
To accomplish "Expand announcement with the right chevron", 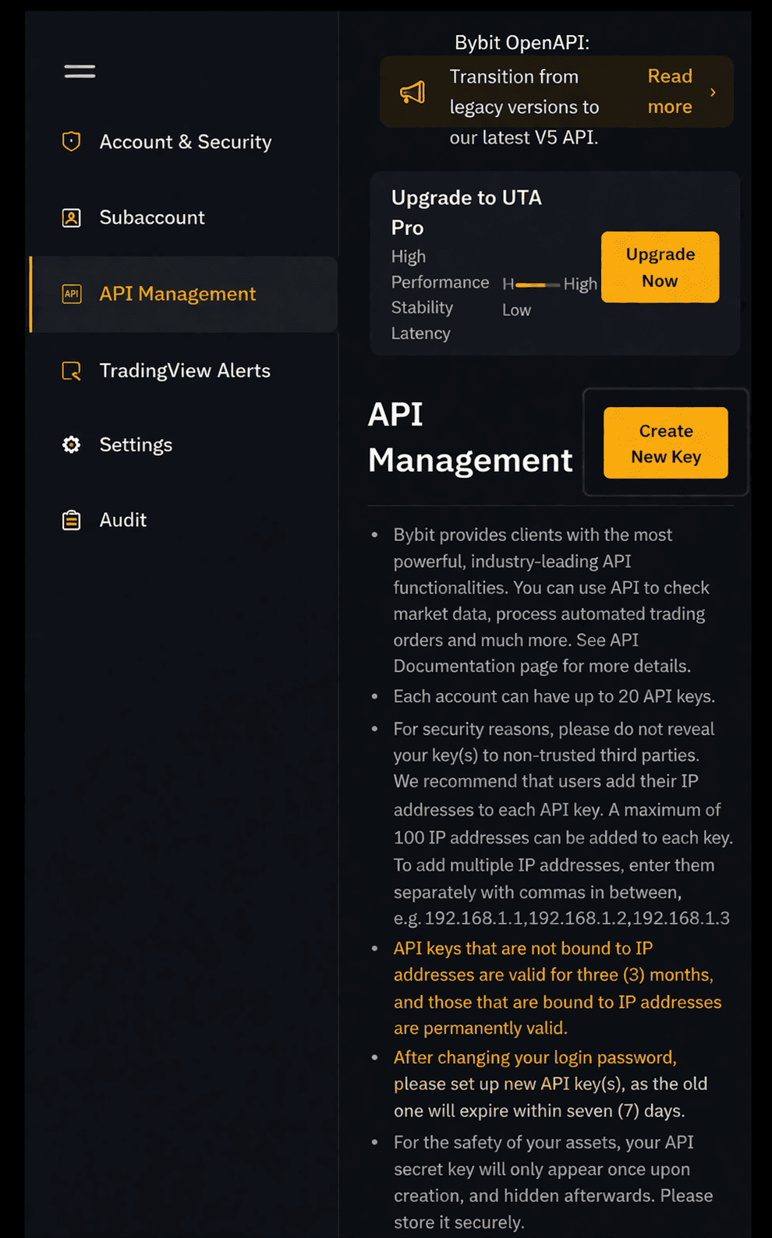I will pos(713,92).
